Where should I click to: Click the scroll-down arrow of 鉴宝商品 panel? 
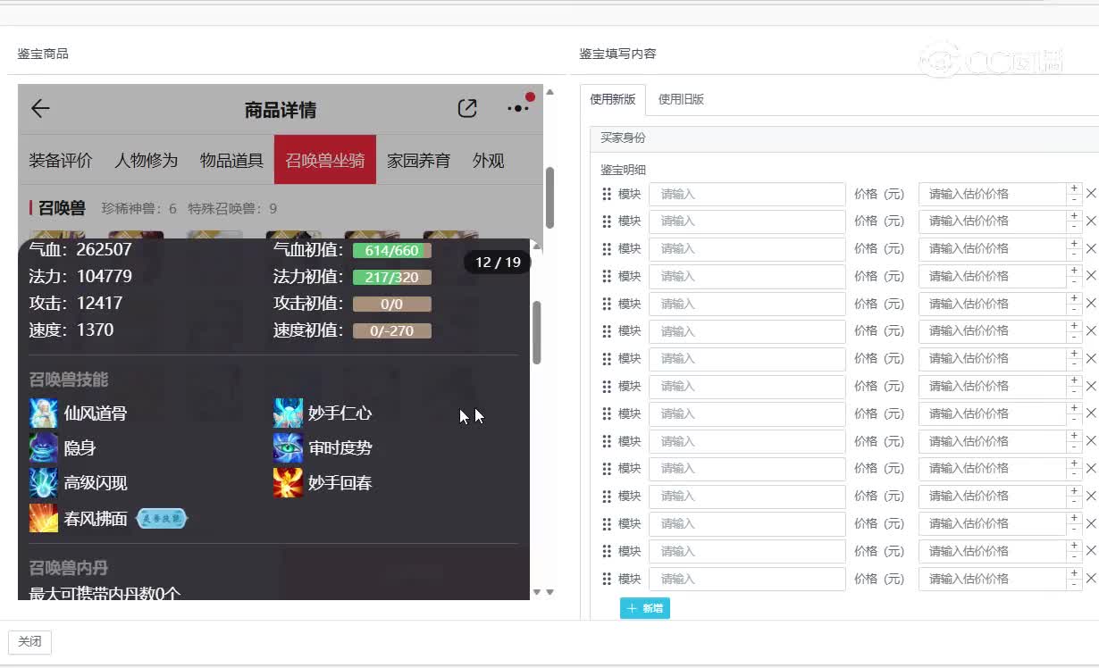(549, 592)
